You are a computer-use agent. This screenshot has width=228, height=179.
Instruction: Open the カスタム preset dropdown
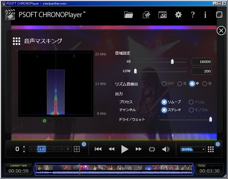pyautogui.click(x=193, y=149)
